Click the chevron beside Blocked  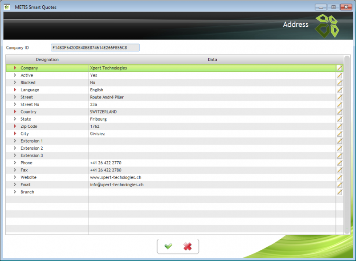point(15,82)
